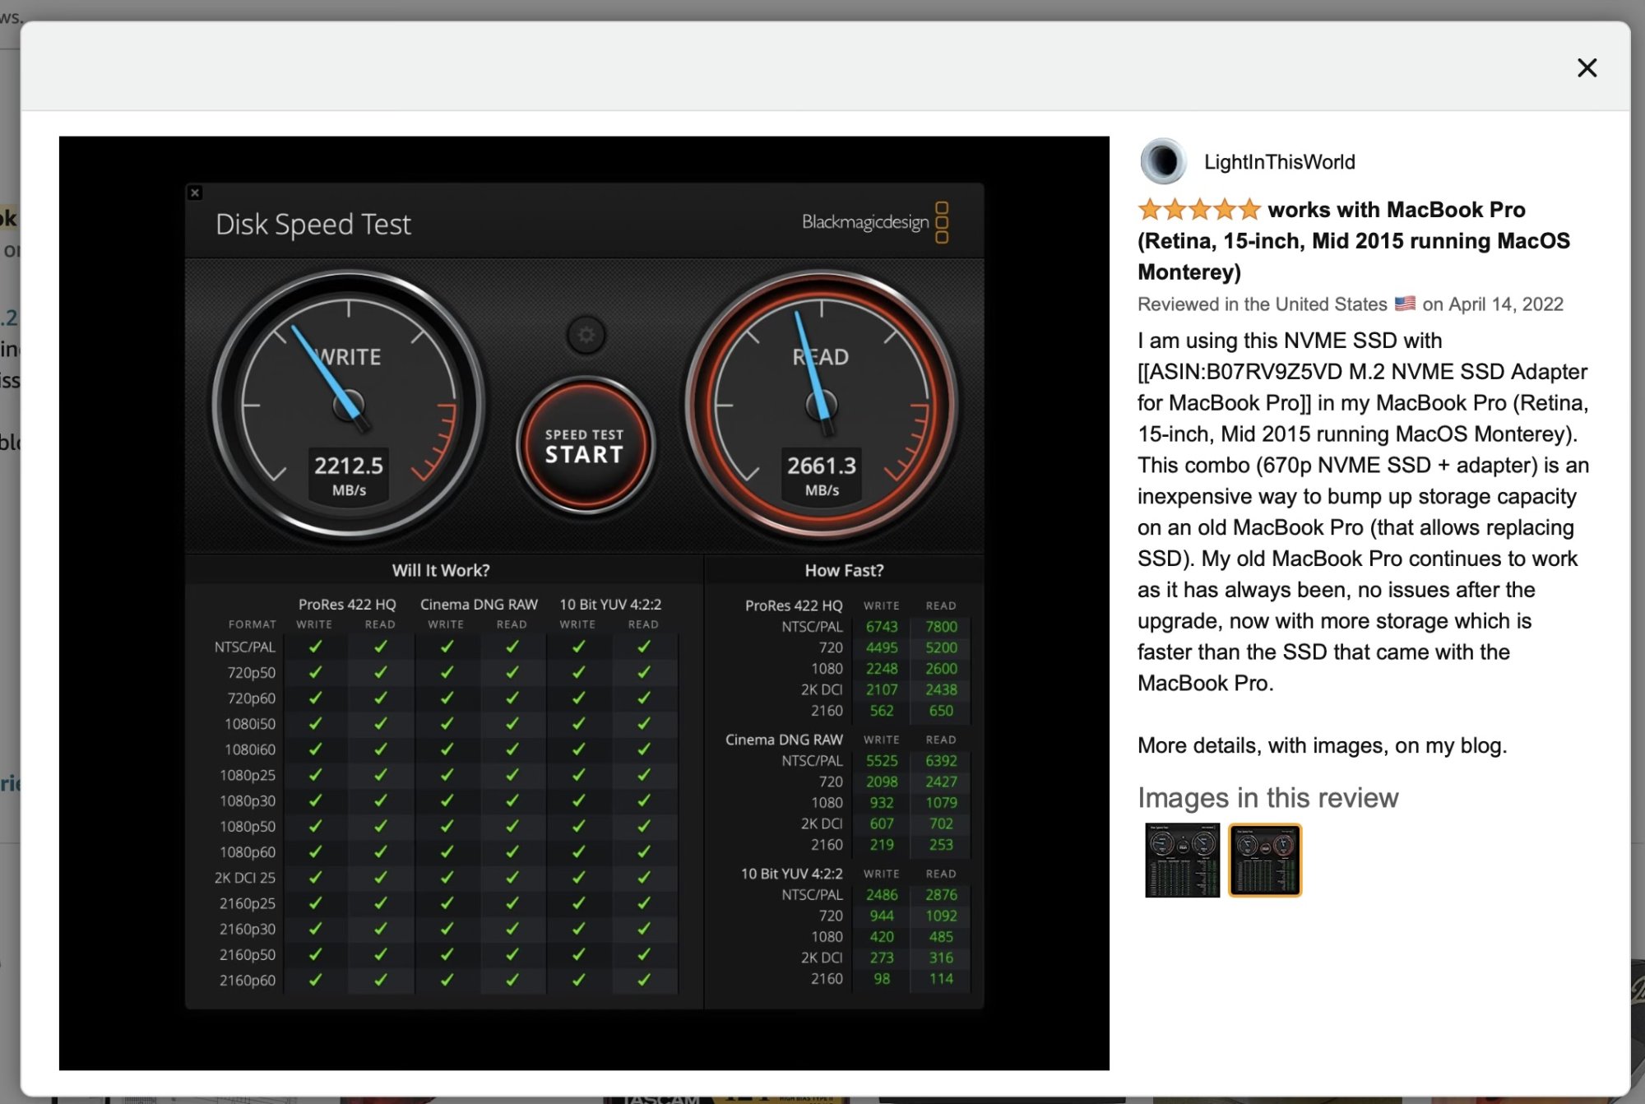Open the 'works with MacBook Pro' review title
The image size is (1645, 1104).
pyautogui.click(x=1396, y=210)
